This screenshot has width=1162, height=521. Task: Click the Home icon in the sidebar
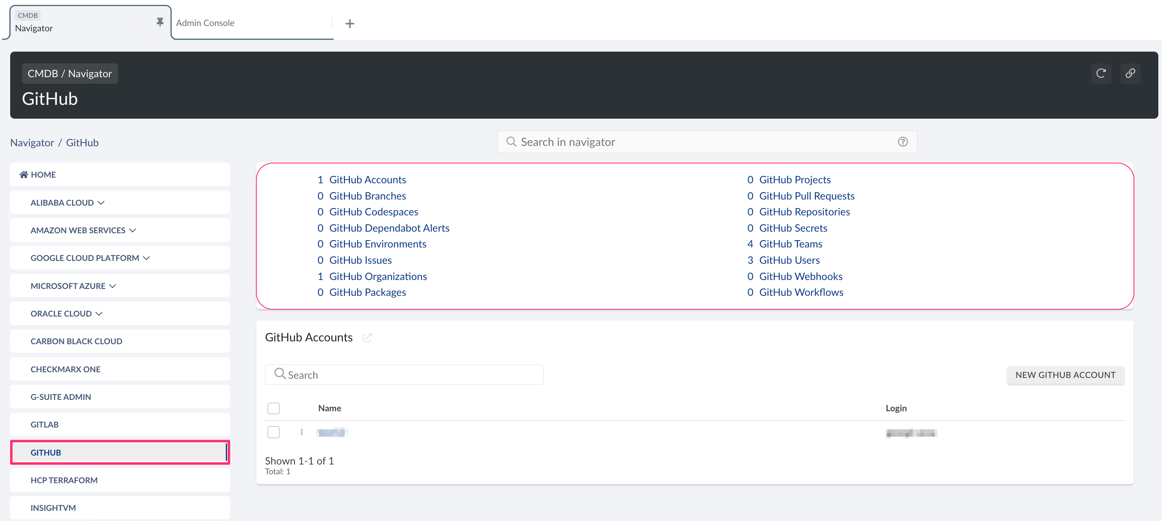(x=24, y=174)
